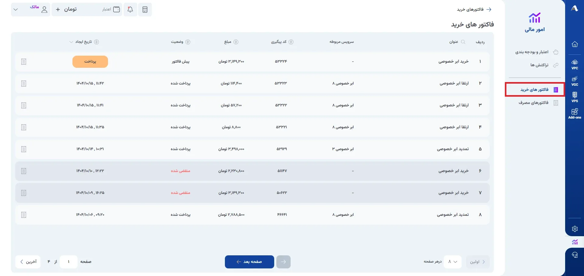The image size is (584, 276).
Task: Open VPS section in sidebar
Action: [x=575, y=97]
